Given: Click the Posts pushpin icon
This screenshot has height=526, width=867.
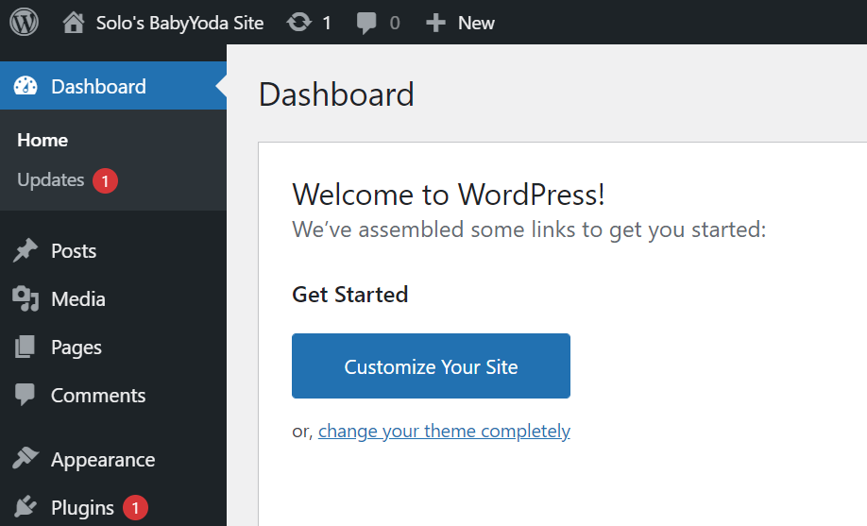Looking at the screenshot, I should coord(25,250).
